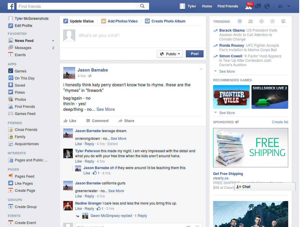Show Politics trending filter icon
The width and height of the screenshot is (303, 227).
(251, 21)
